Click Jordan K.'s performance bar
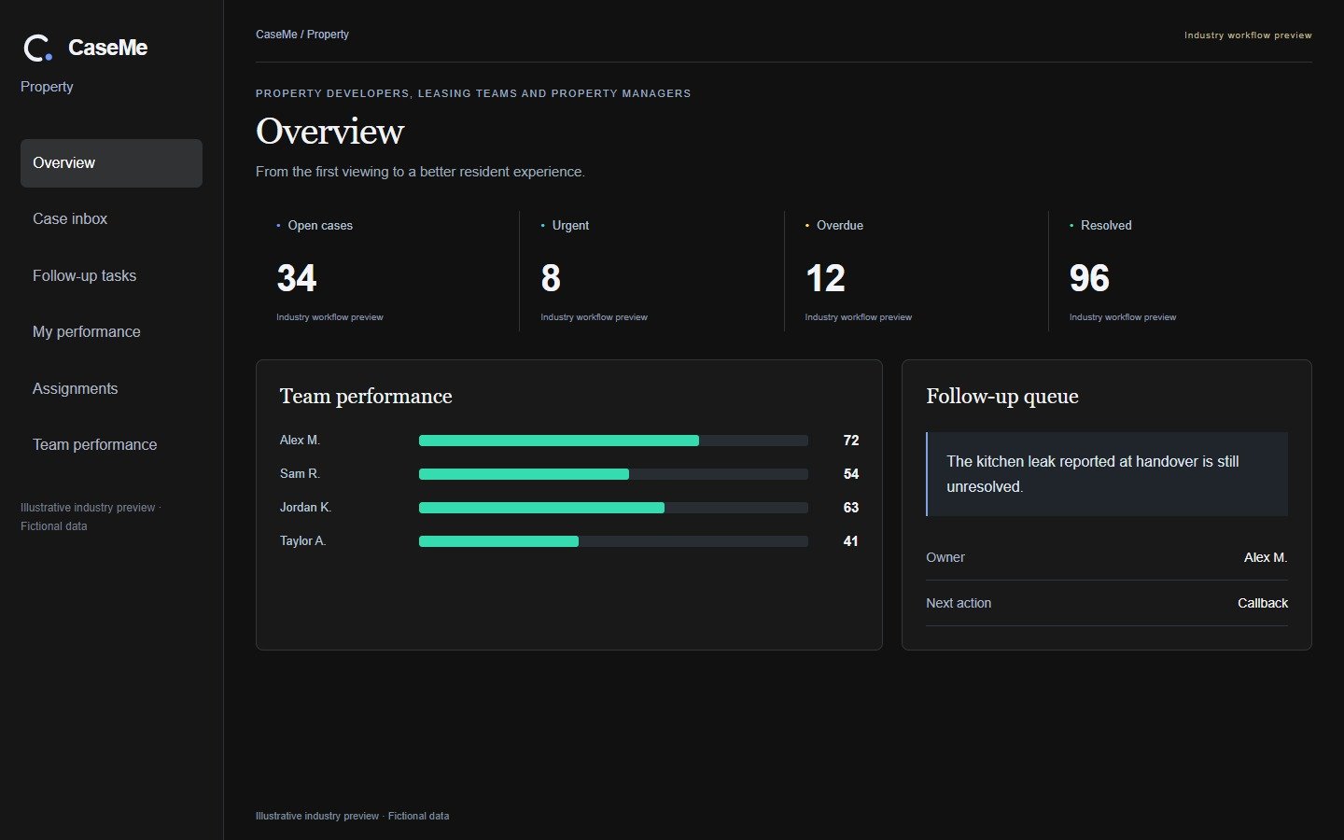Viewport: 1344px width, 840px height. pyautogui.click(x=613, y=508)
